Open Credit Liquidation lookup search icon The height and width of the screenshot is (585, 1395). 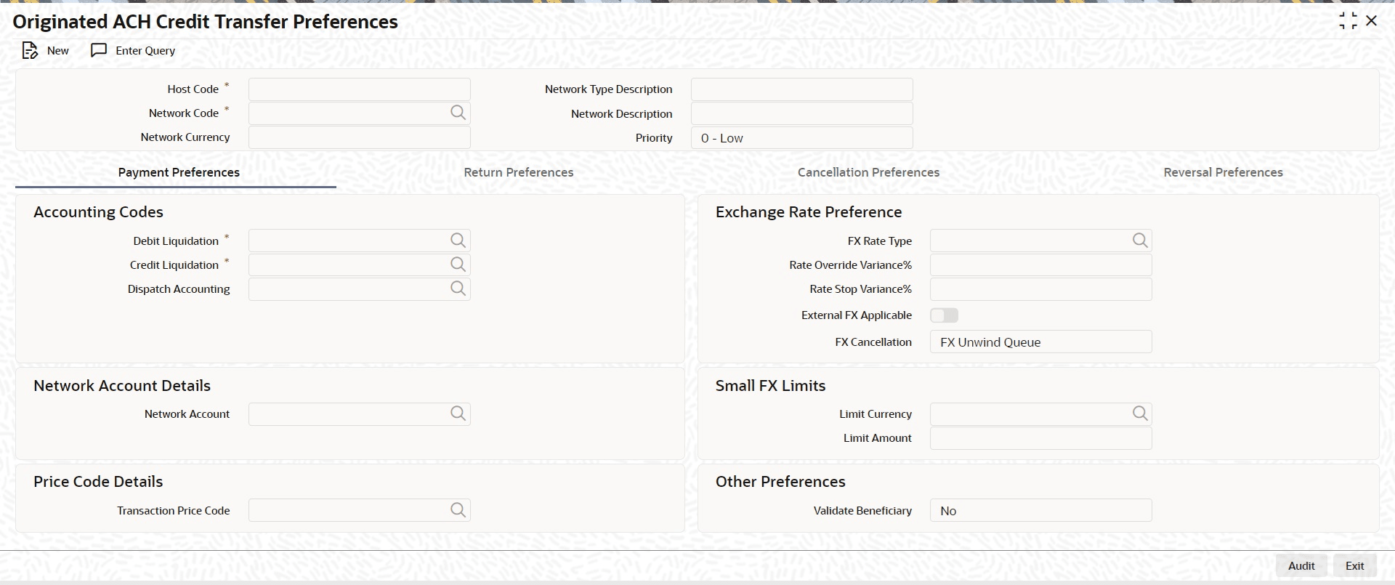click(458, 265)
